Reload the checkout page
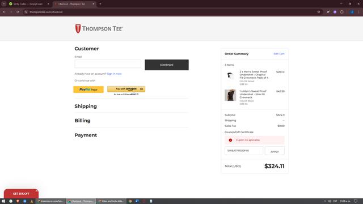 (18, 12)
